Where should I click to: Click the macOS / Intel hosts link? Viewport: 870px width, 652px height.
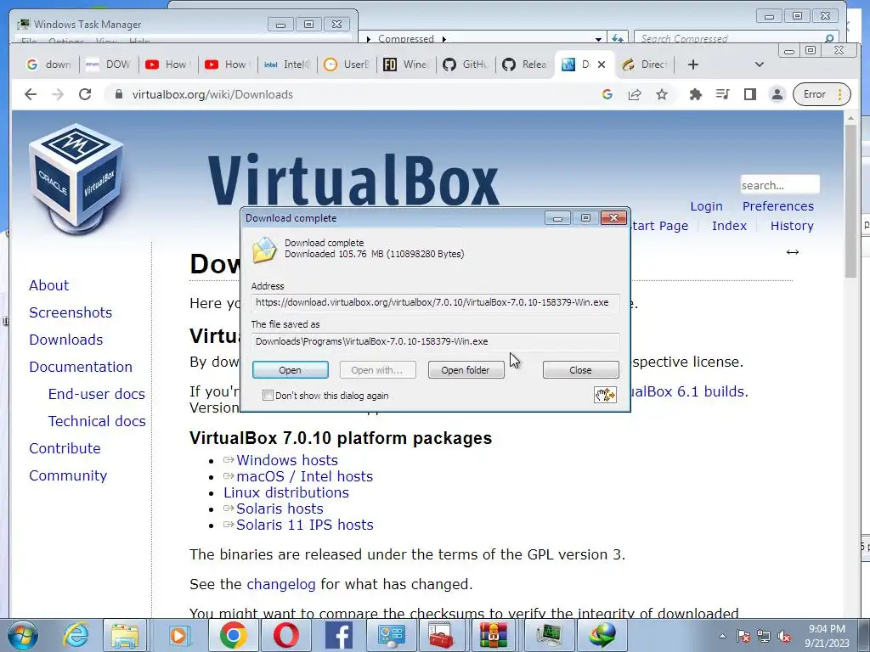tap(305, 477)
